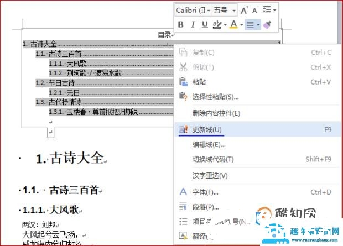The image size is (343, 246).
Task: Open 段落(P)... paragraph dialog entry
Action: tap(257, 207)
